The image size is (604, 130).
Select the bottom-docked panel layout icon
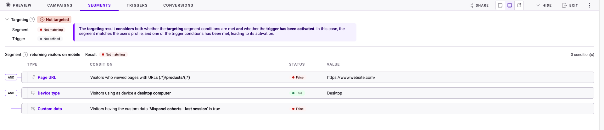510,5
